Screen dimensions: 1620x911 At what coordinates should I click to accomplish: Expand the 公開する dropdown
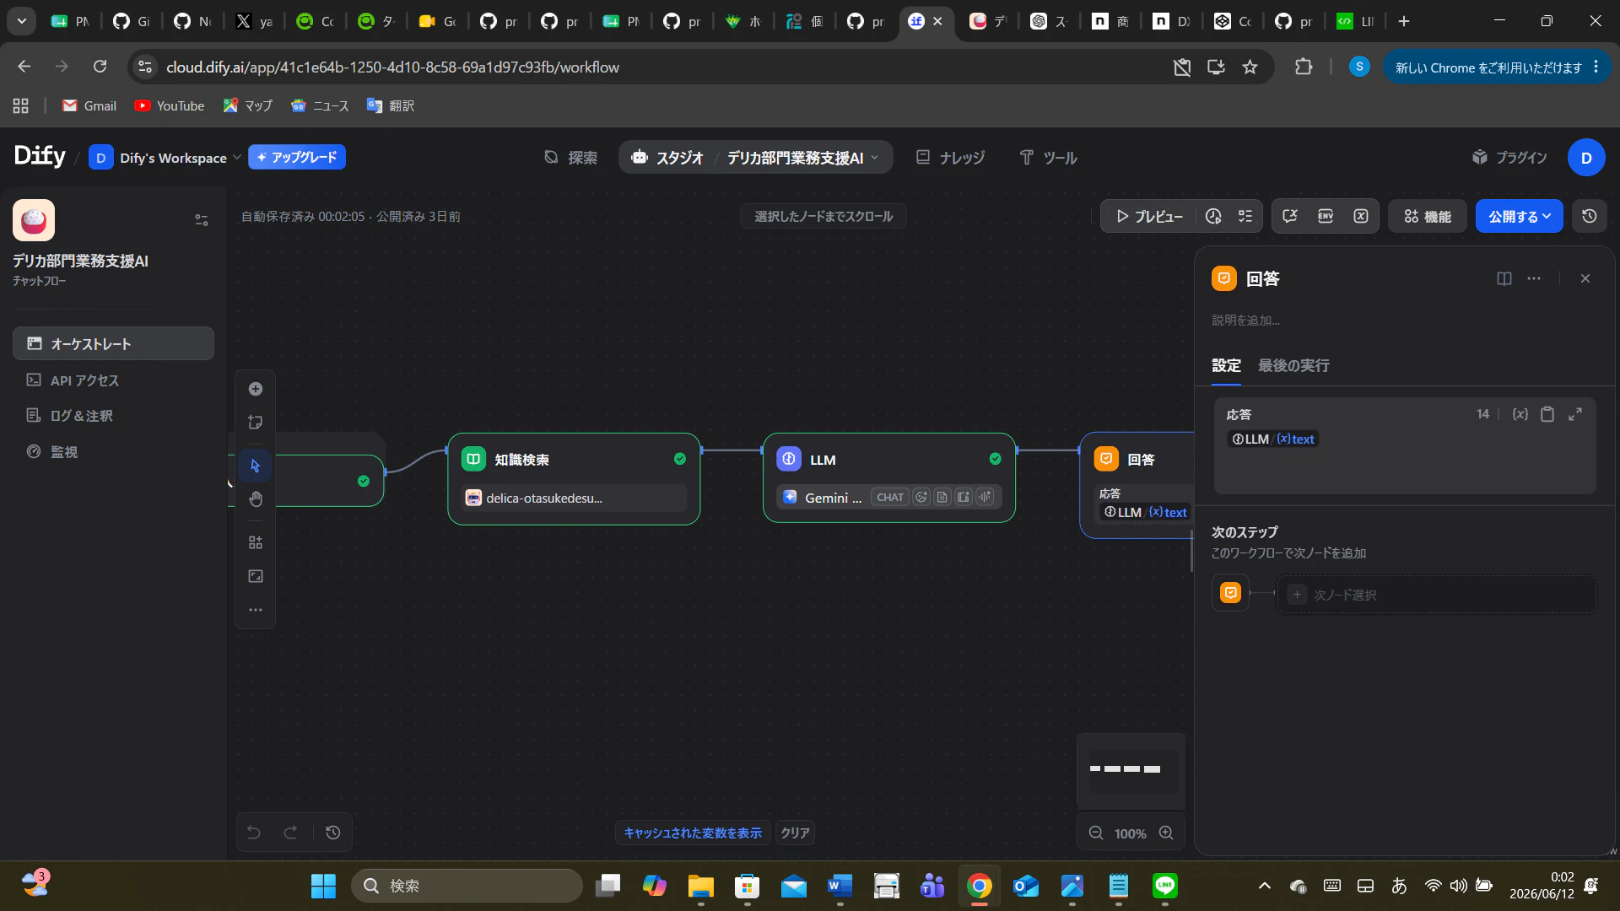tap(1519, 217)
